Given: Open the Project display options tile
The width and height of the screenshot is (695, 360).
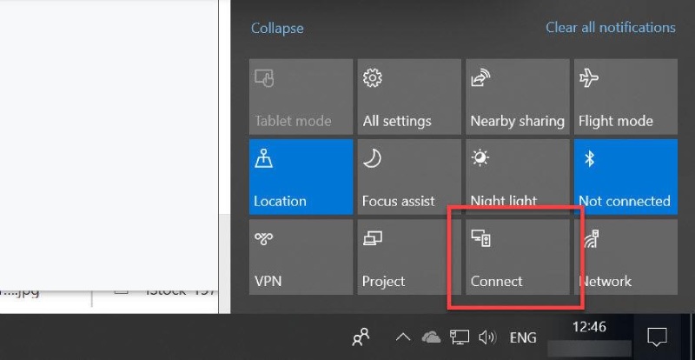Looking at the screenshot, I should coord(409,257).
